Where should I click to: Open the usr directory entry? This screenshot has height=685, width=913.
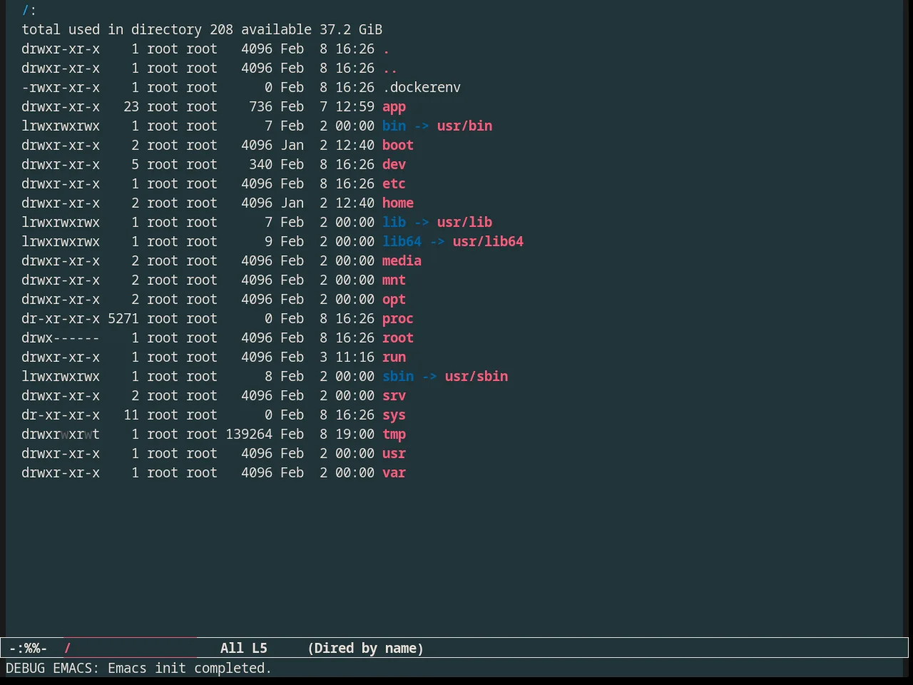click(394, 454)
